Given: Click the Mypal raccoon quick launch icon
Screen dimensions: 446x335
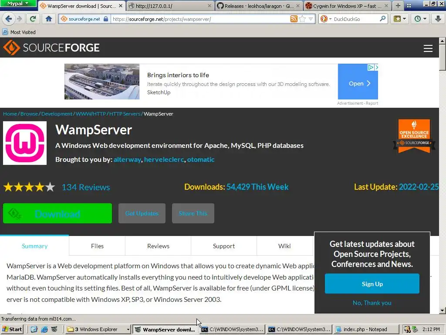Looking at the screenshot, I should (54, 329).
